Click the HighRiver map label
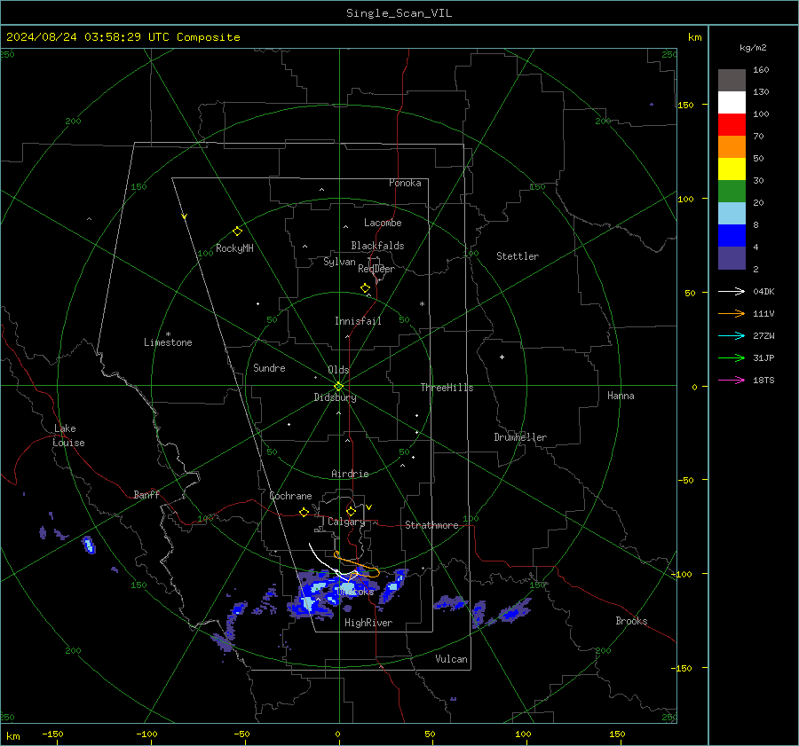This screenshot has width=799, height=746. pos(368,623)
